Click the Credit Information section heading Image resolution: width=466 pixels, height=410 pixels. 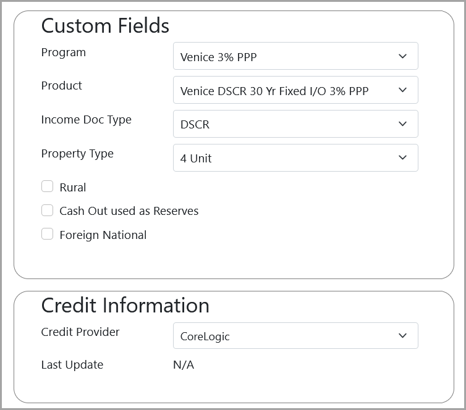click(125, 306)
